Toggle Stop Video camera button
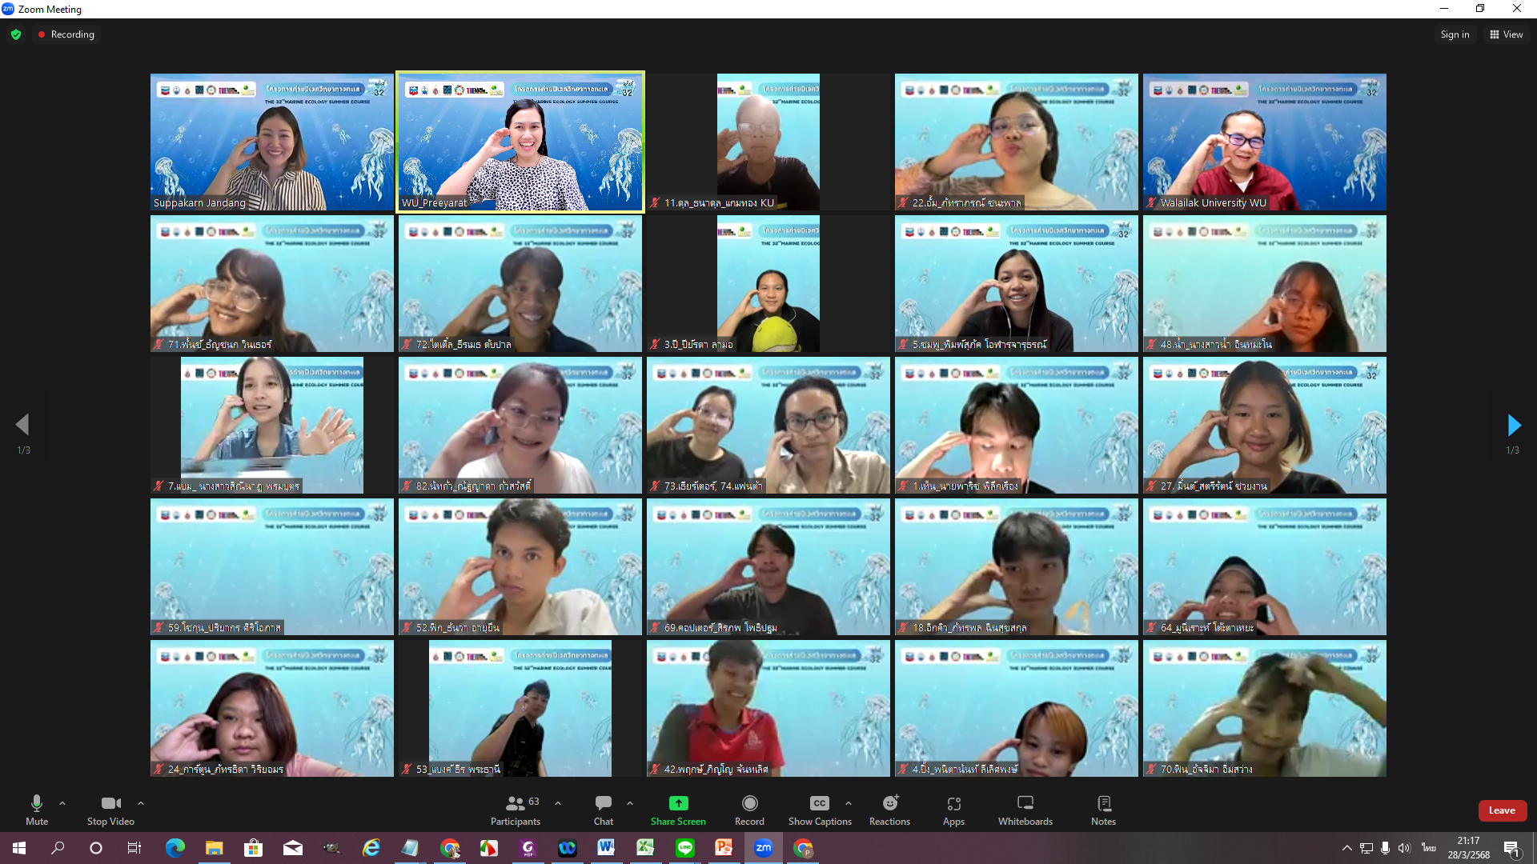Screen dimensions: 1537x864 [110, 803]
